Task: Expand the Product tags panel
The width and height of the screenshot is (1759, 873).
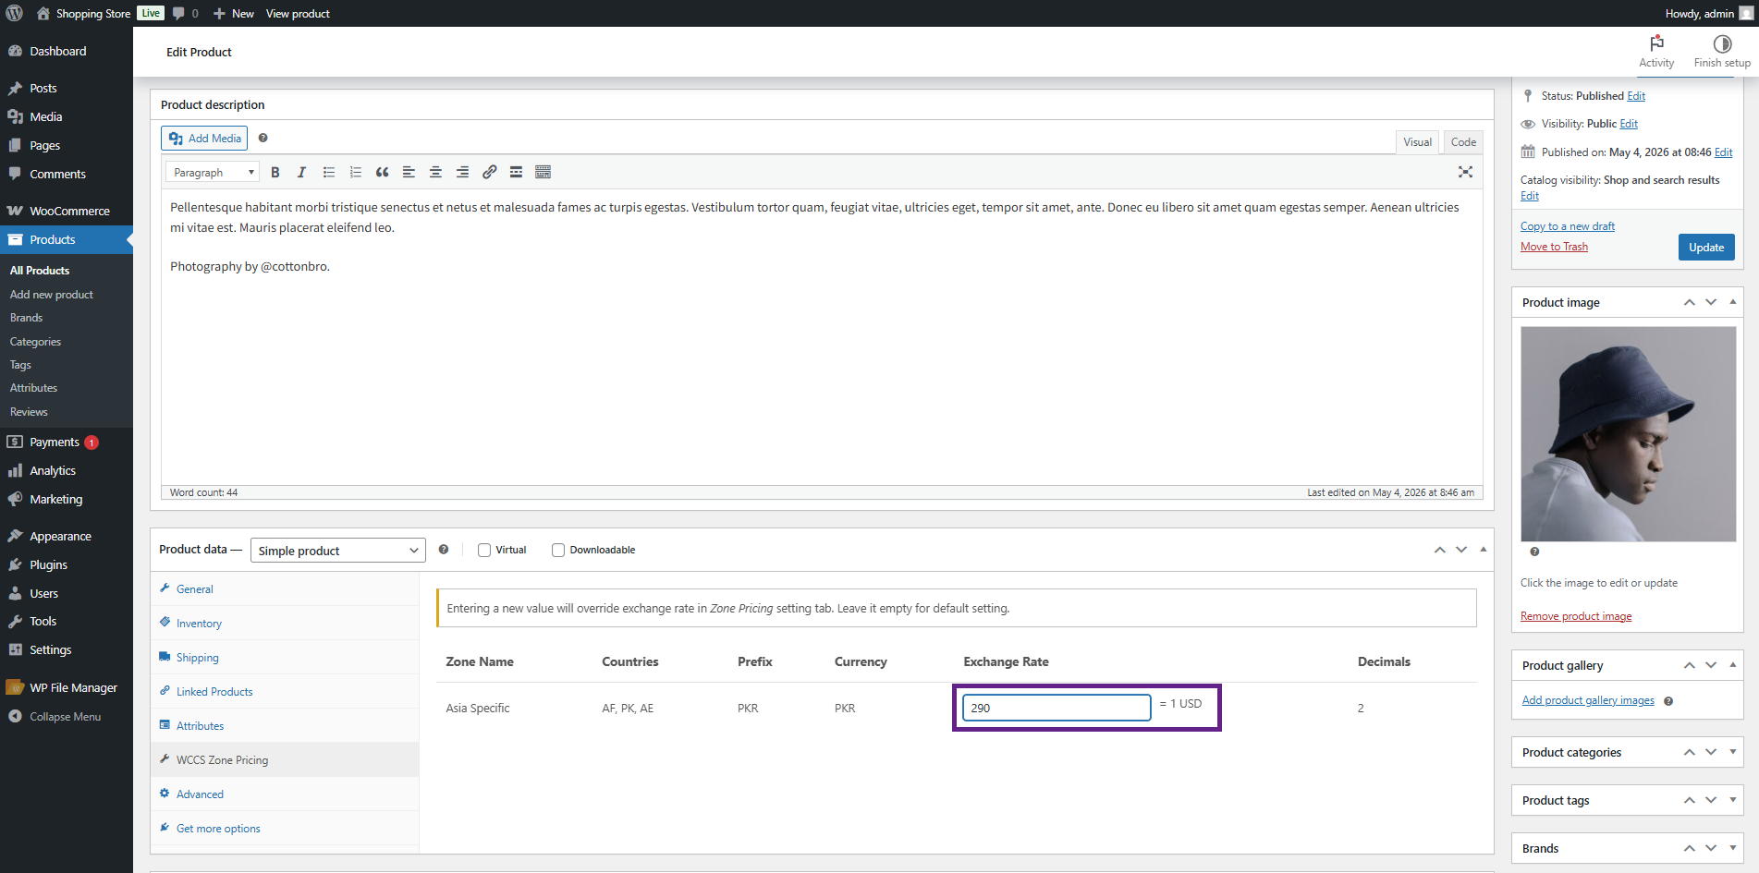Action: coord(1733,800)
